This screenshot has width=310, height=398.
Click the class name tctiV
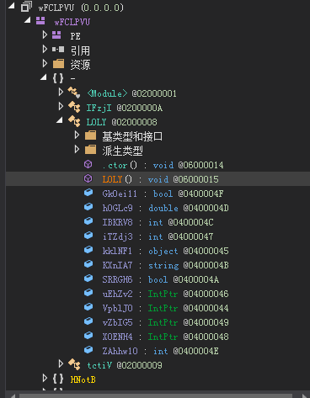pos(99,365)
